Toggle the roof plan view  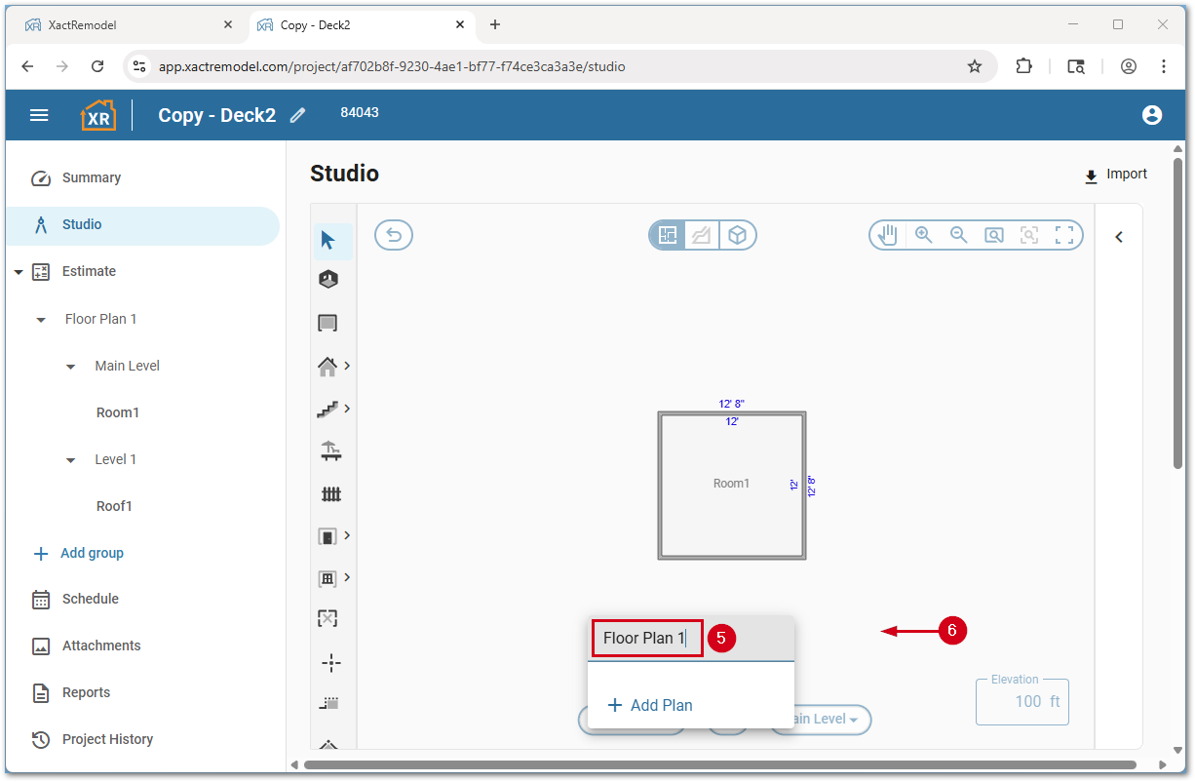coord(702,235)
